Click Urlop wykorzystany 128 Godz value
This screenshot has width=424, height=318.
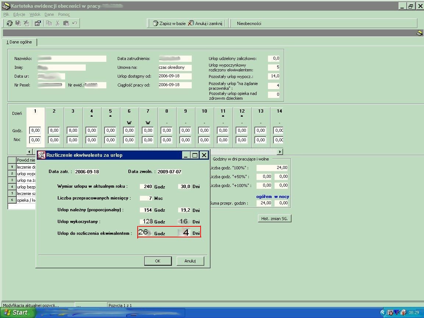click(x=146, y=222)
